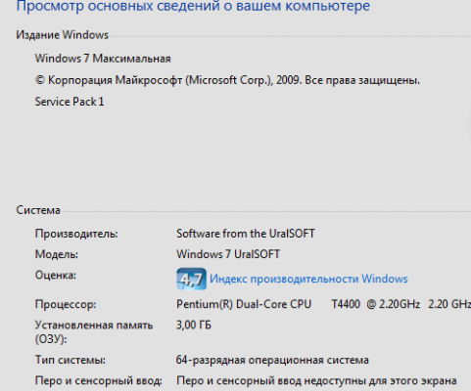Image resolution: width=471 pixels, height=391 pixels.
Task: Click the Модель label
Action: point(57,254)
